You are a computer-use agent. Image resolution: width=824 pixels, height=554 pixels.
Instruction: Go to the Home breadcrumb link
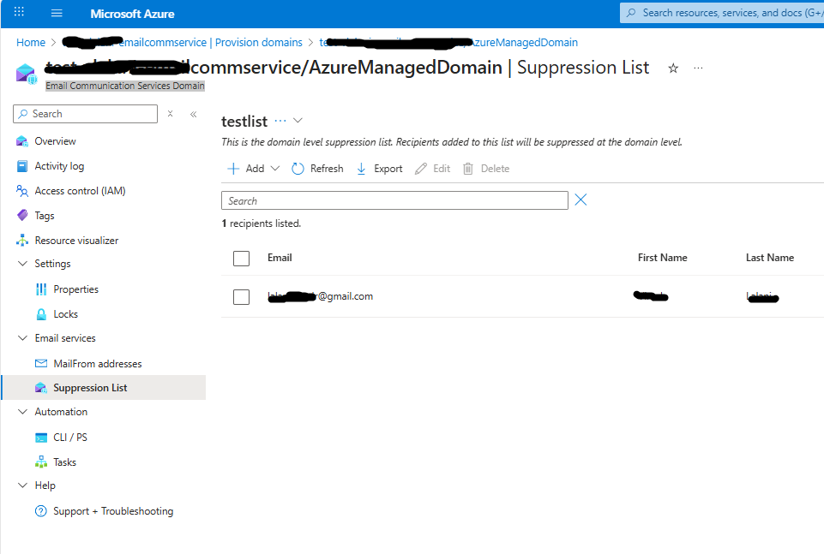point(31,43)
